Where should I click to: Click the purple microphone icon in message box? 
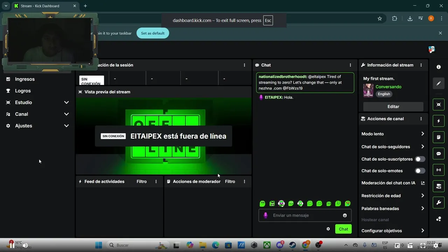coord(266,215)
